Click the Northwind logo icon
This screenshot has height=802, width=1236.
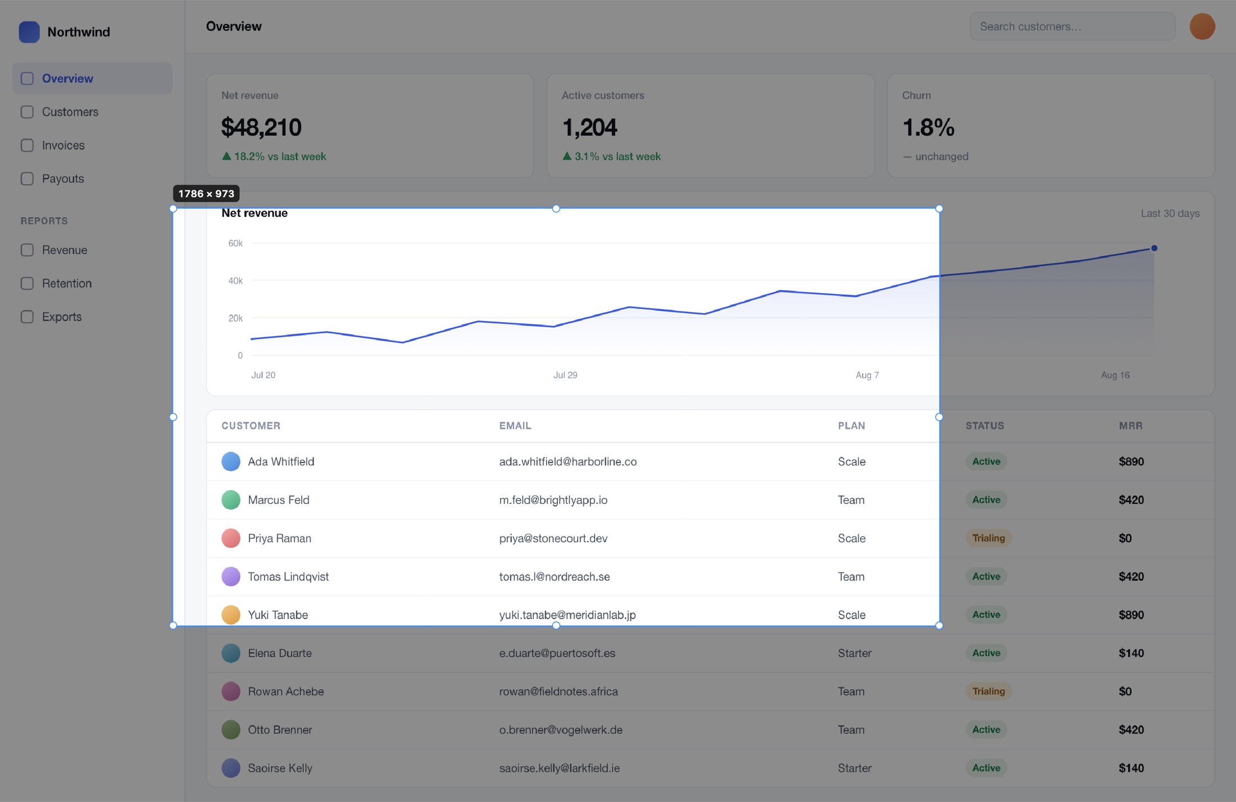point(29,32)
